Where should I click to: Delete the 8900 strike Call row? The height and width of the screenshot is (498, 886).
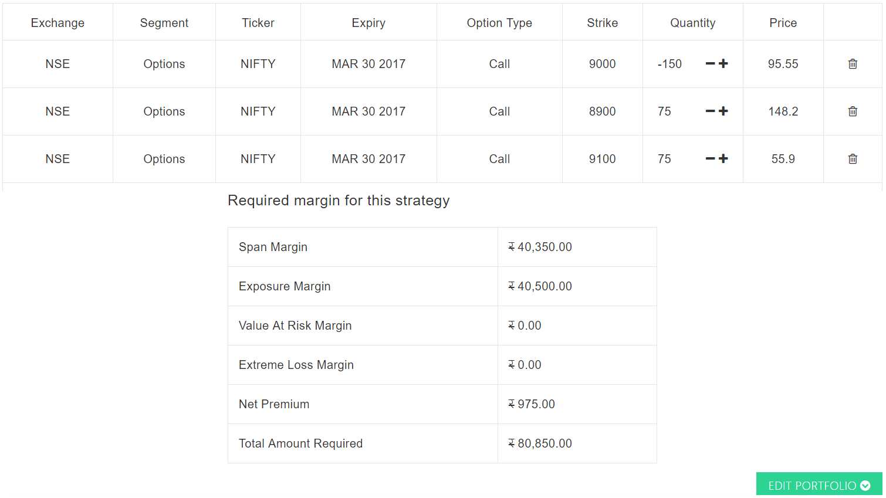pyautogui.click(x=853, y=111)
